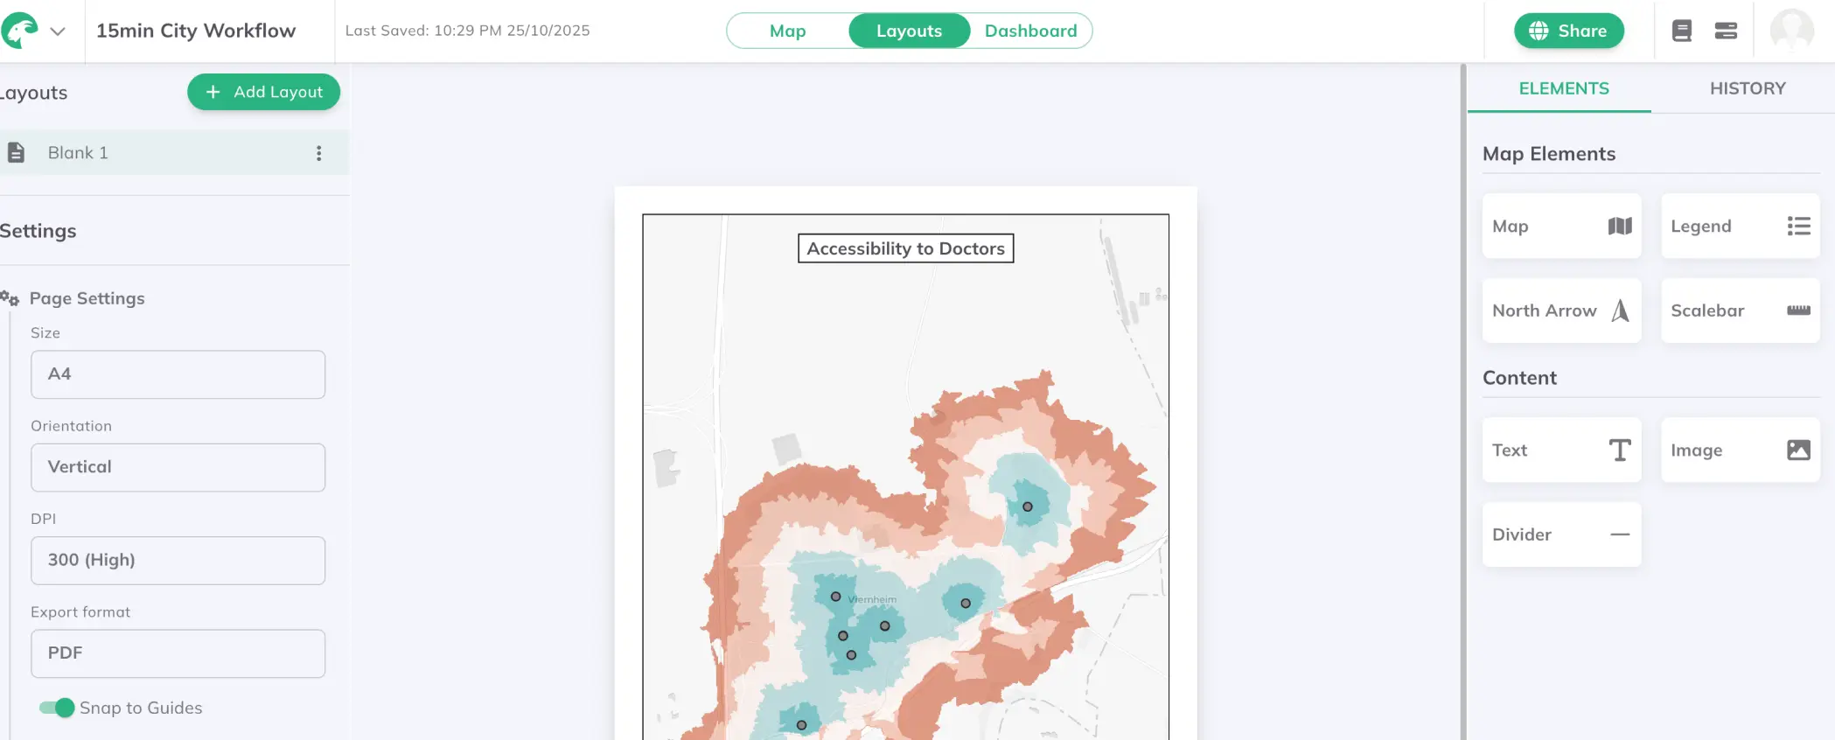This screenshot has width=1835, height=740.
Task: Open the DPI 300 (High) dropdown
Action: pyautogui.click(x=178, y=561)
